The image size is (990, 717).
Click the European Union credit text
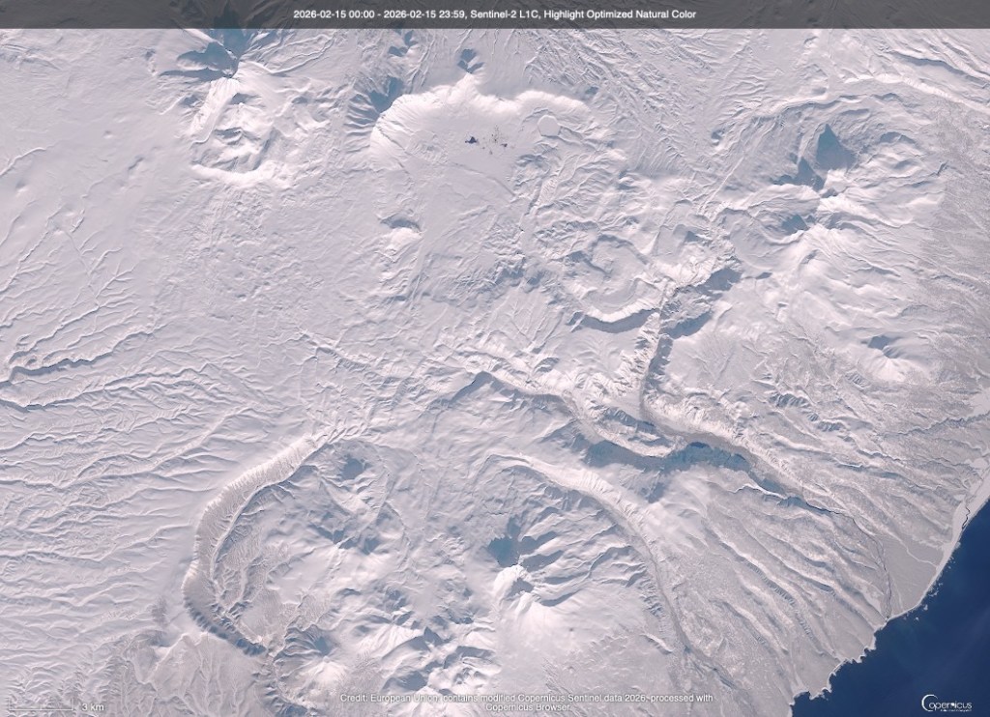tap(425, 698)
